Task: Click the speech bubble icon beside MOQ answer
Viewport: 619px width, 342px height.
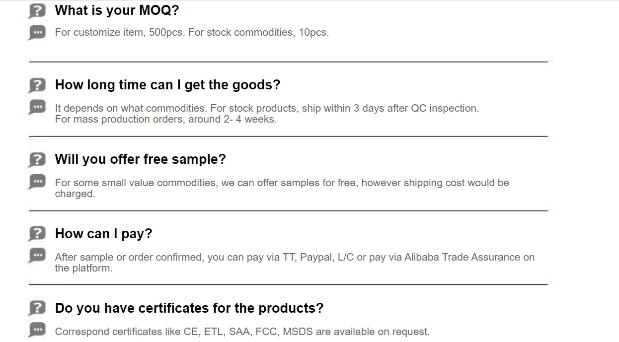Action: [x=37, y=33]
